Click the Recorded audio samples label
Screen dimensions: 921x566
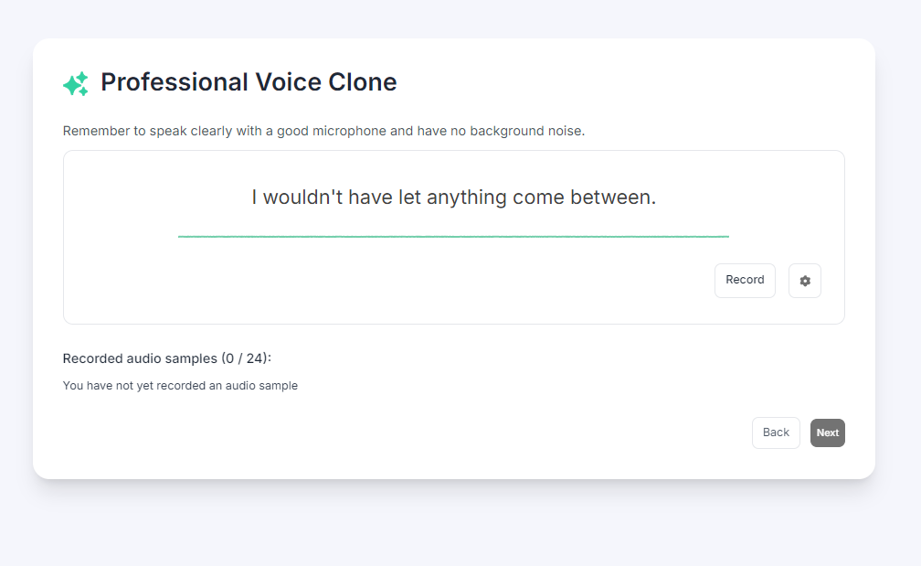pos(140,358)
